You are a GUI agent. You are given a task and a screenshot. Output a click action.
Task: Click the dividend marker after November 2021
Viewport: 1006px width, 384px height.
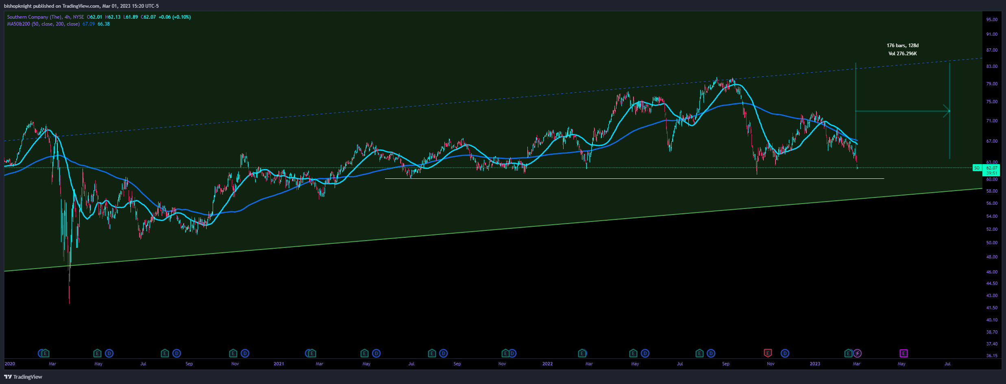click(x=512, y=354)
